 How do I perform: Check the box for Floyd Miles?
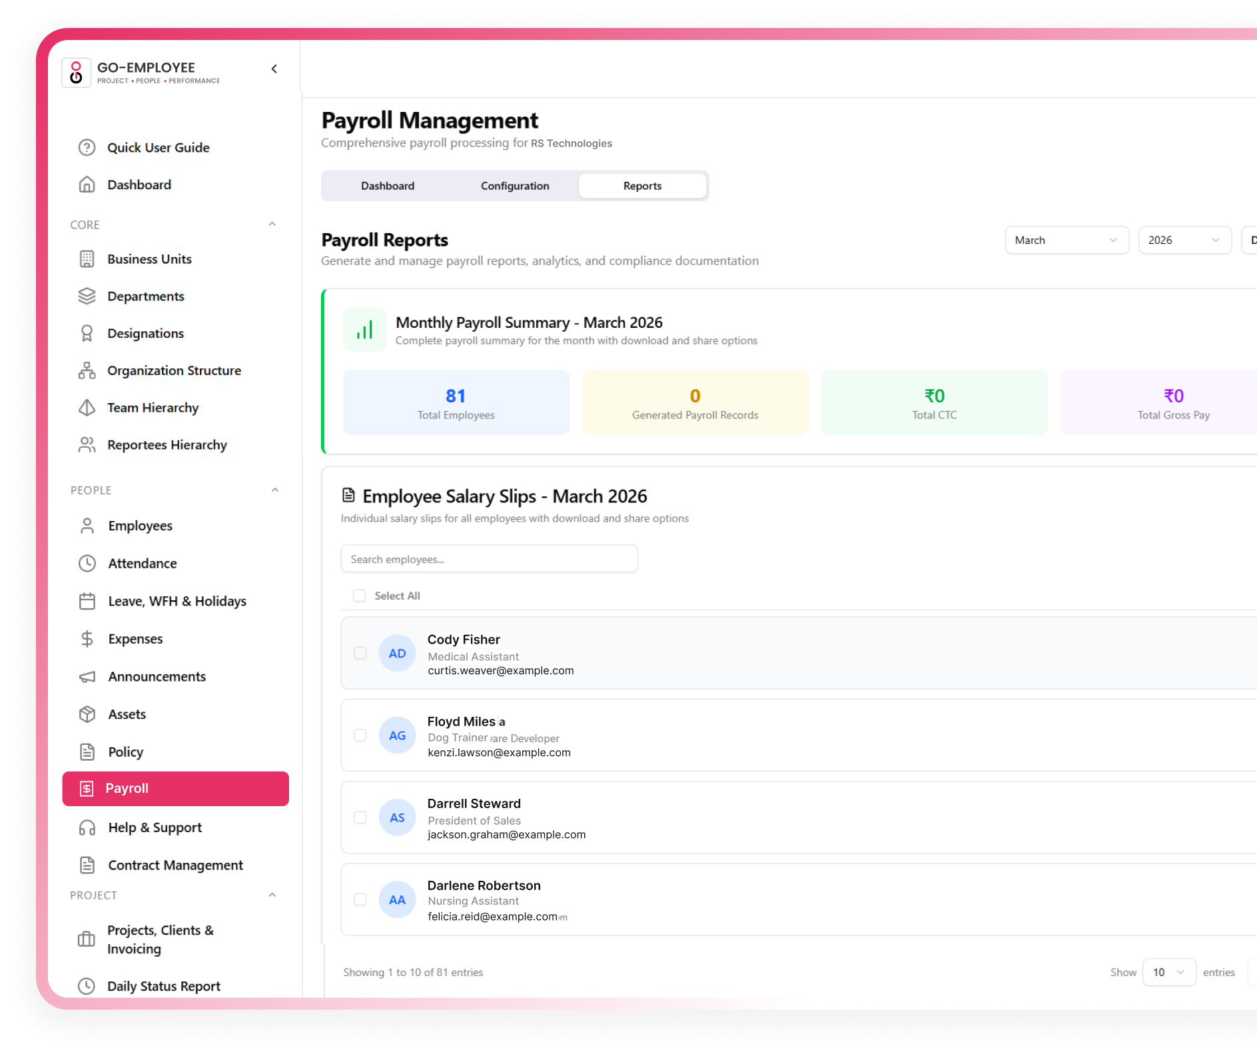(360, 735)
